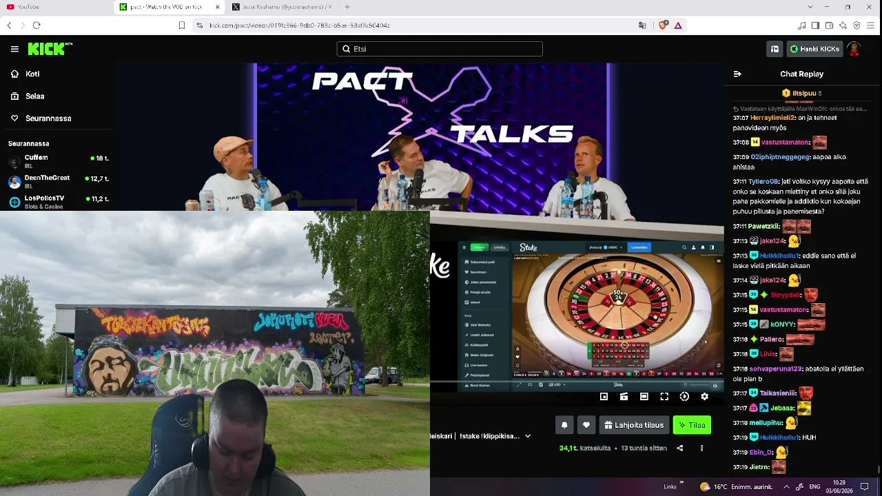Open the page translate icon
Viewport: 882px width, 496px height.
pyautogui.click(x=642, y=25)
